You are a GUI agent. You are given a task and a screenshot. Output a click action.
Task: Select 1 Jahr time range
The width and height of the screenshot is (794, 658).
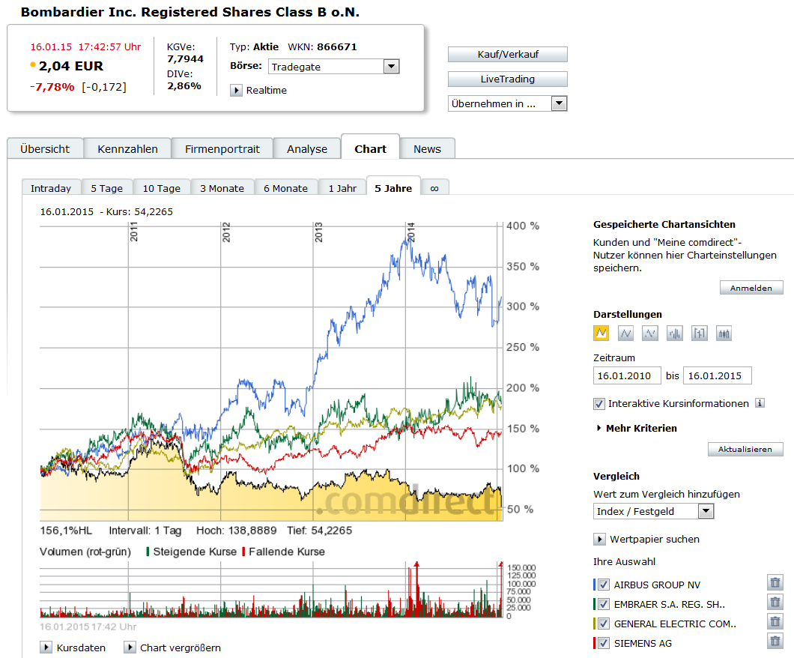click(x=342, y=188)
